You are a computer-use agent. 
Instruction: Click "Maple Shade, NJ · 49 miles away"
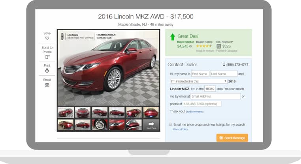tap(146, 24)
